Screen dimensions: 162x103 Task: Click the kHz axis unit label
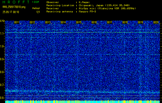click(2, 21)
